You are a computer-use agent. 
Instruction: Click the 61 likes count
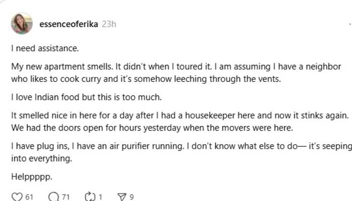[29, 197]
